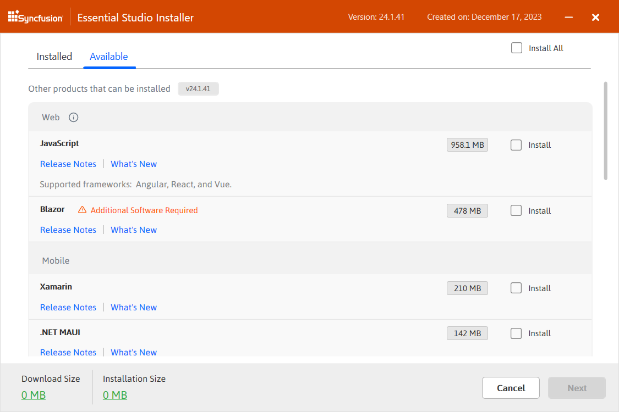This screenshot has width=619, height=412.
Task: Minimize the installer window
Action: (x=568, y=17)
